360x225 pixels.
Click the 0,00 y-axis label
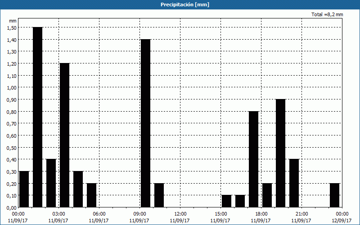click(x=12, y=207)
